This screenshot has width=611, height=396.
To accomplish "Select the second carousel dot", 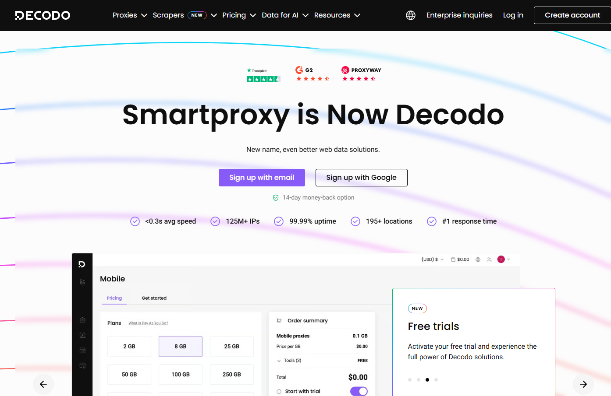I will coord(419,380).
